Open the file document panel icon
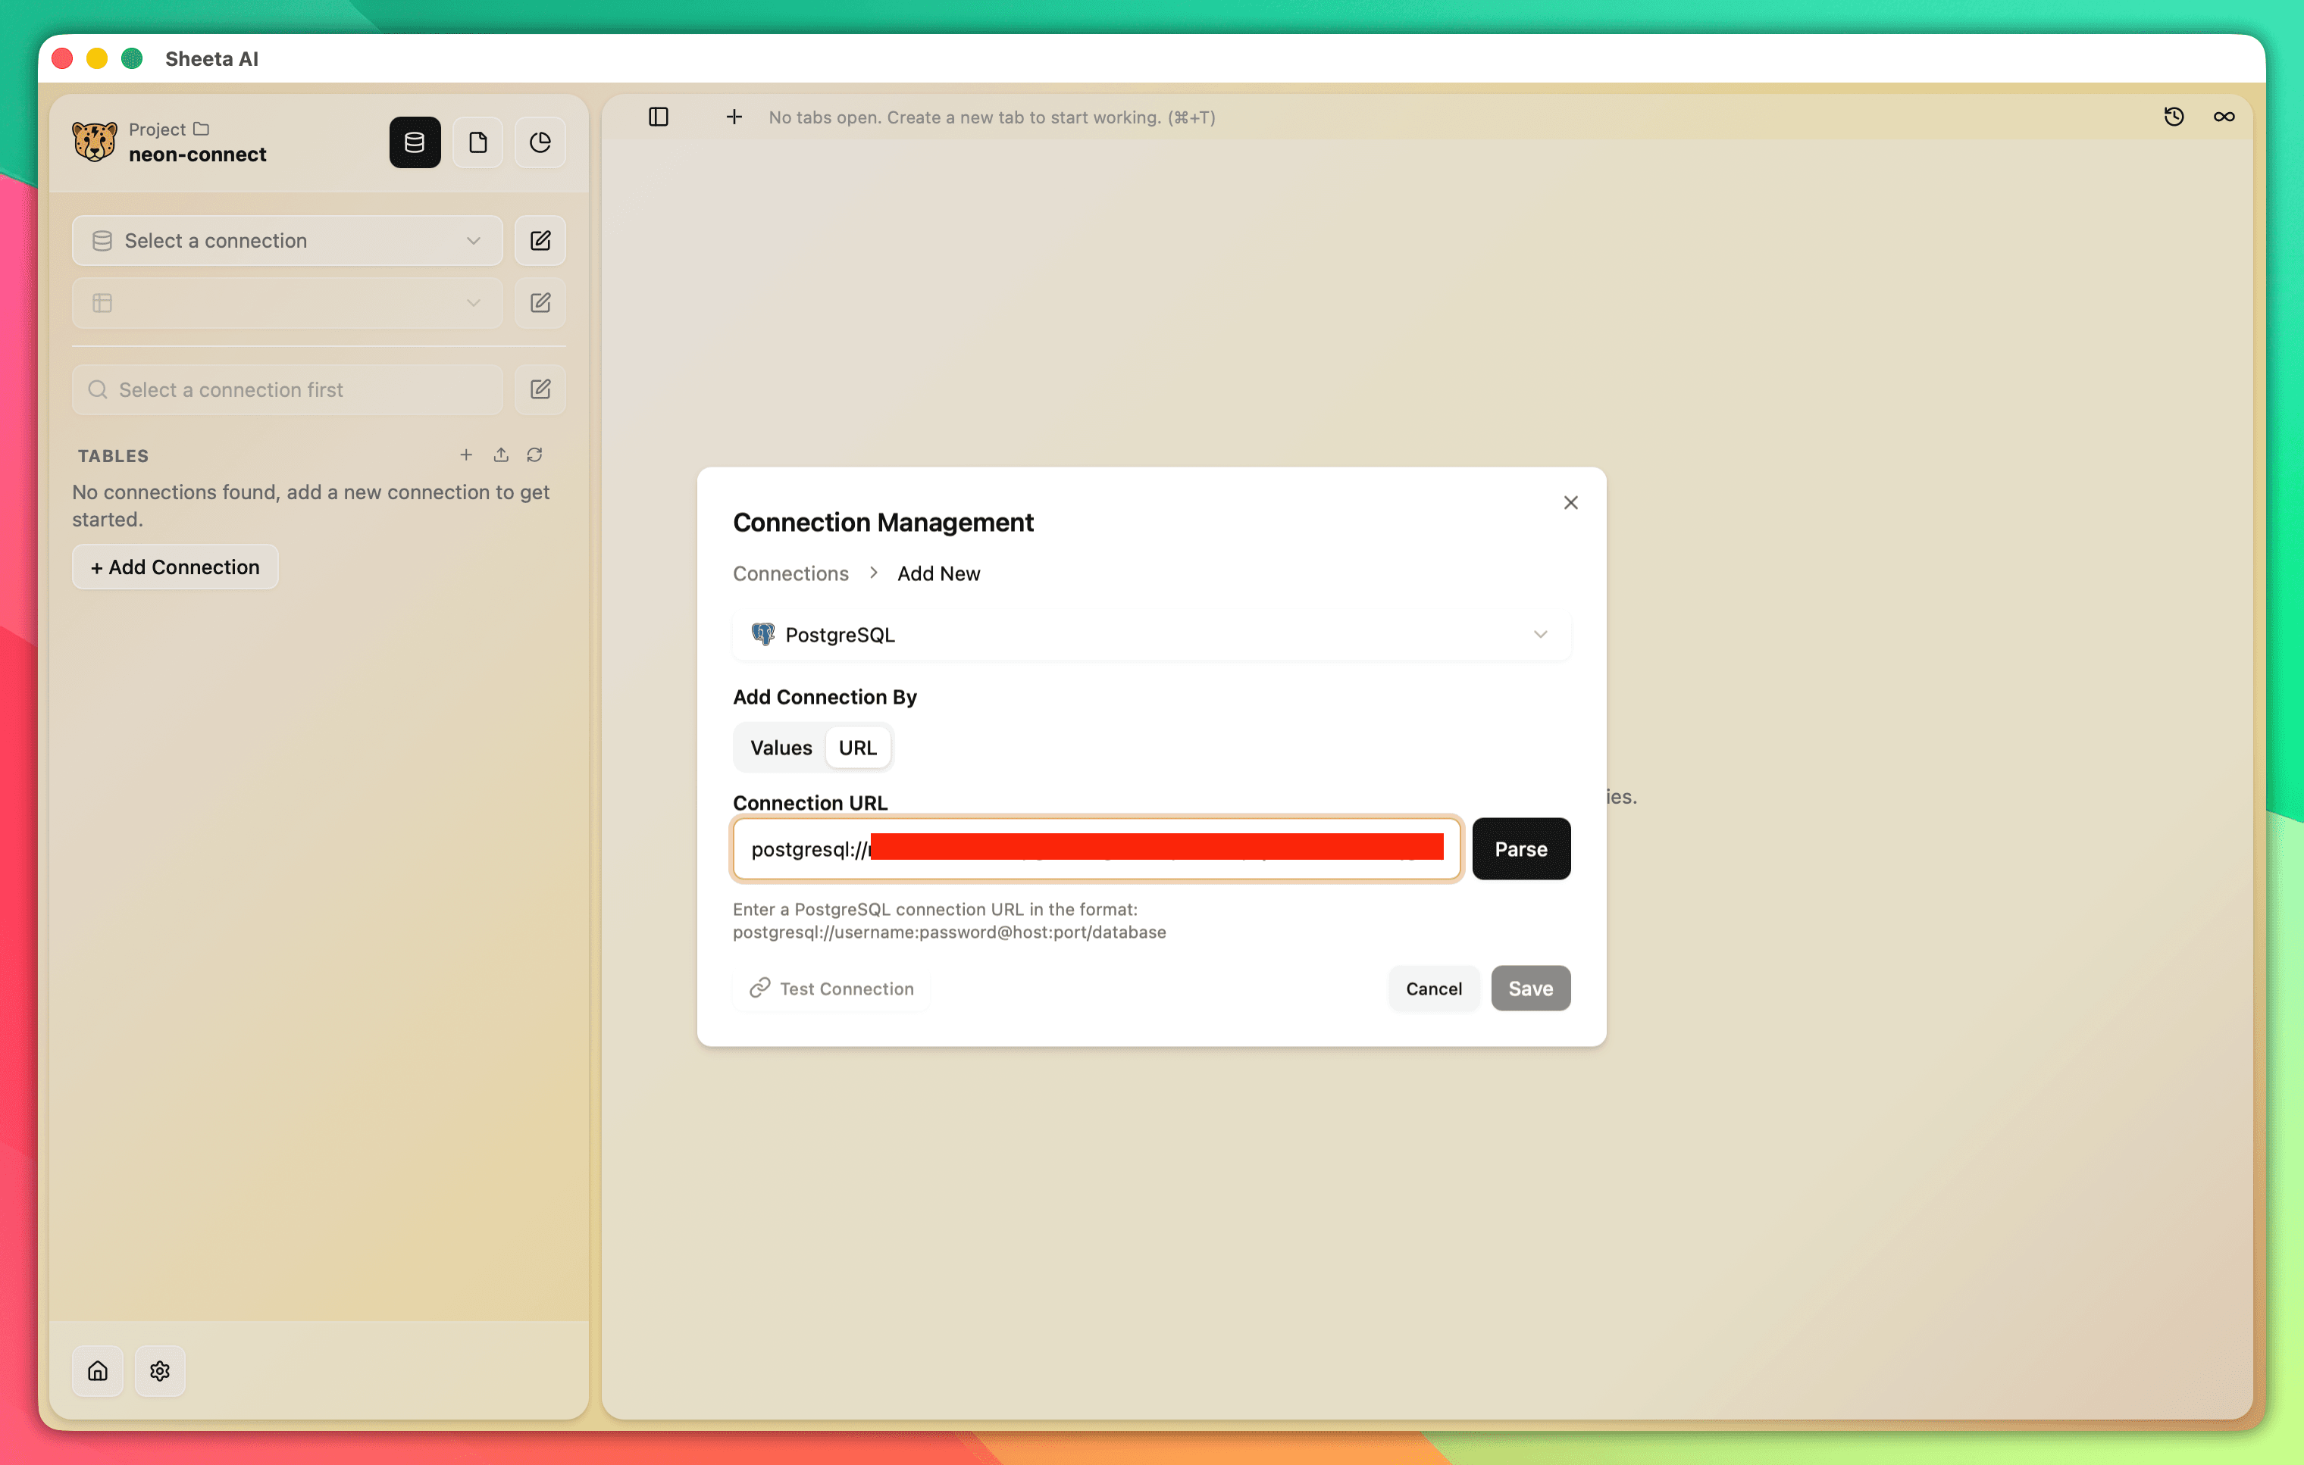This screenshot has height=1465, width=2304. pos(477,142)
